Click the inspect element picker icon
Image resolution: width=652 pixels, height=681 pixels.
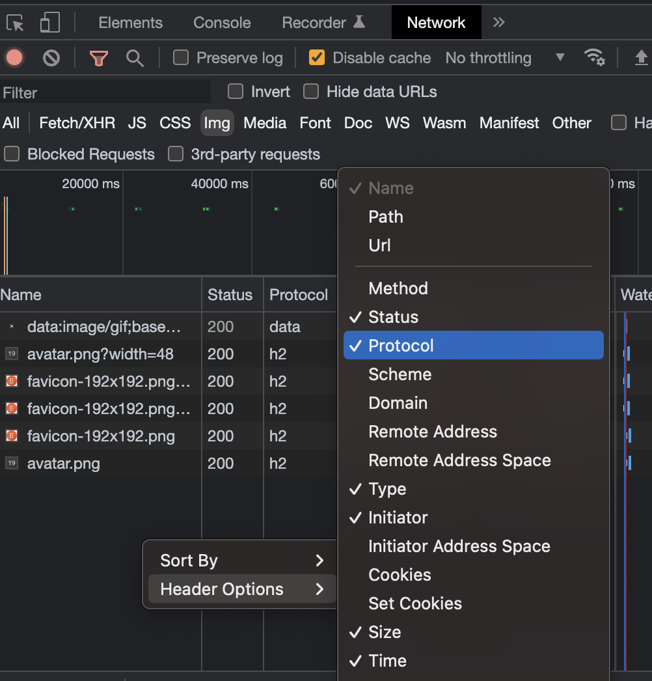(x=16, y=23)
